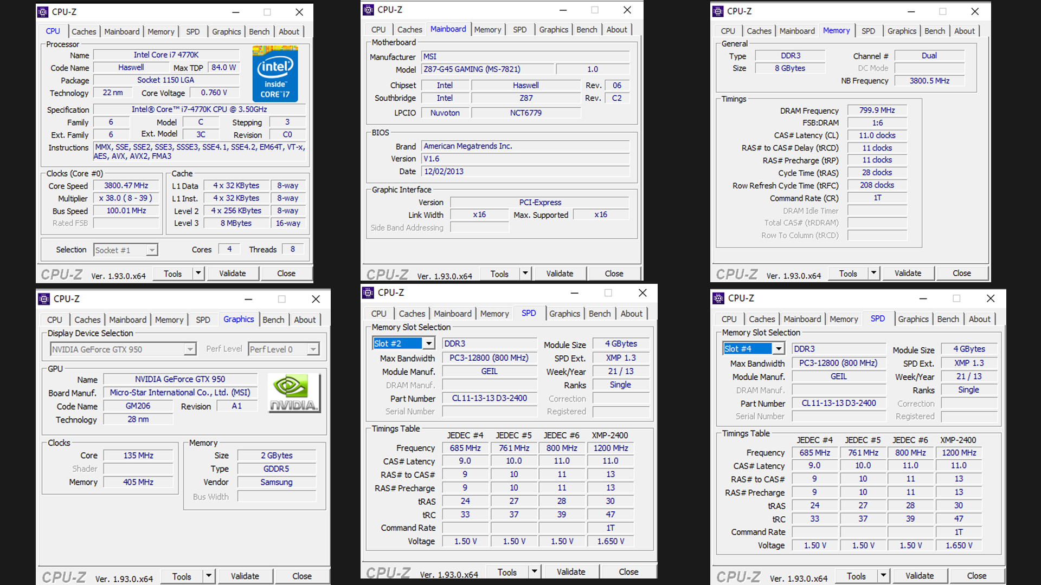
Task: Click CPU-Z title icon in Memory window
Action: (718, 11)
